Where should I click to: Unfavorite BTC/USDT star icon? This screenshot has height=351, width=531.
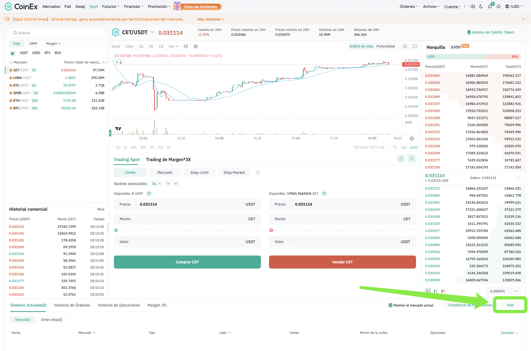click(x=11, y=108)
